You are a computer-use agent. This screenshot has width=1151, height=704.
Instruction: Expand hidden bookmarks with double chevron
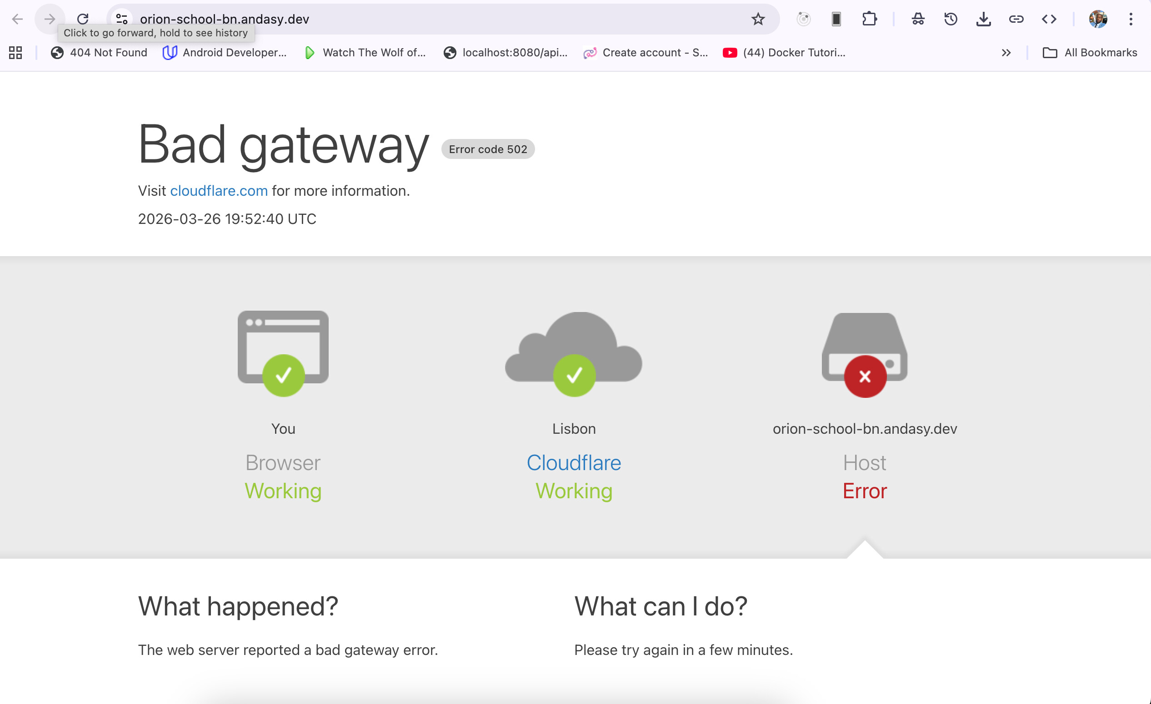(1006, 53)
